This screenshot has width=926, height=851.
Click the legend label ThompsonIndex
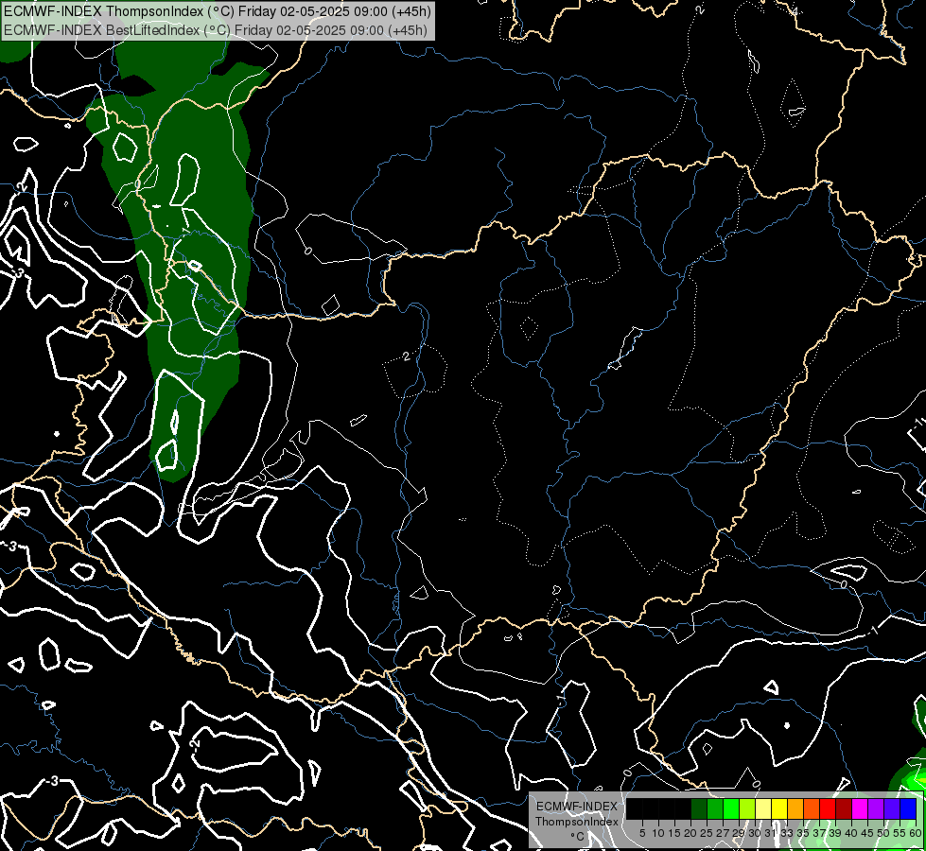[x=577, y=822]
